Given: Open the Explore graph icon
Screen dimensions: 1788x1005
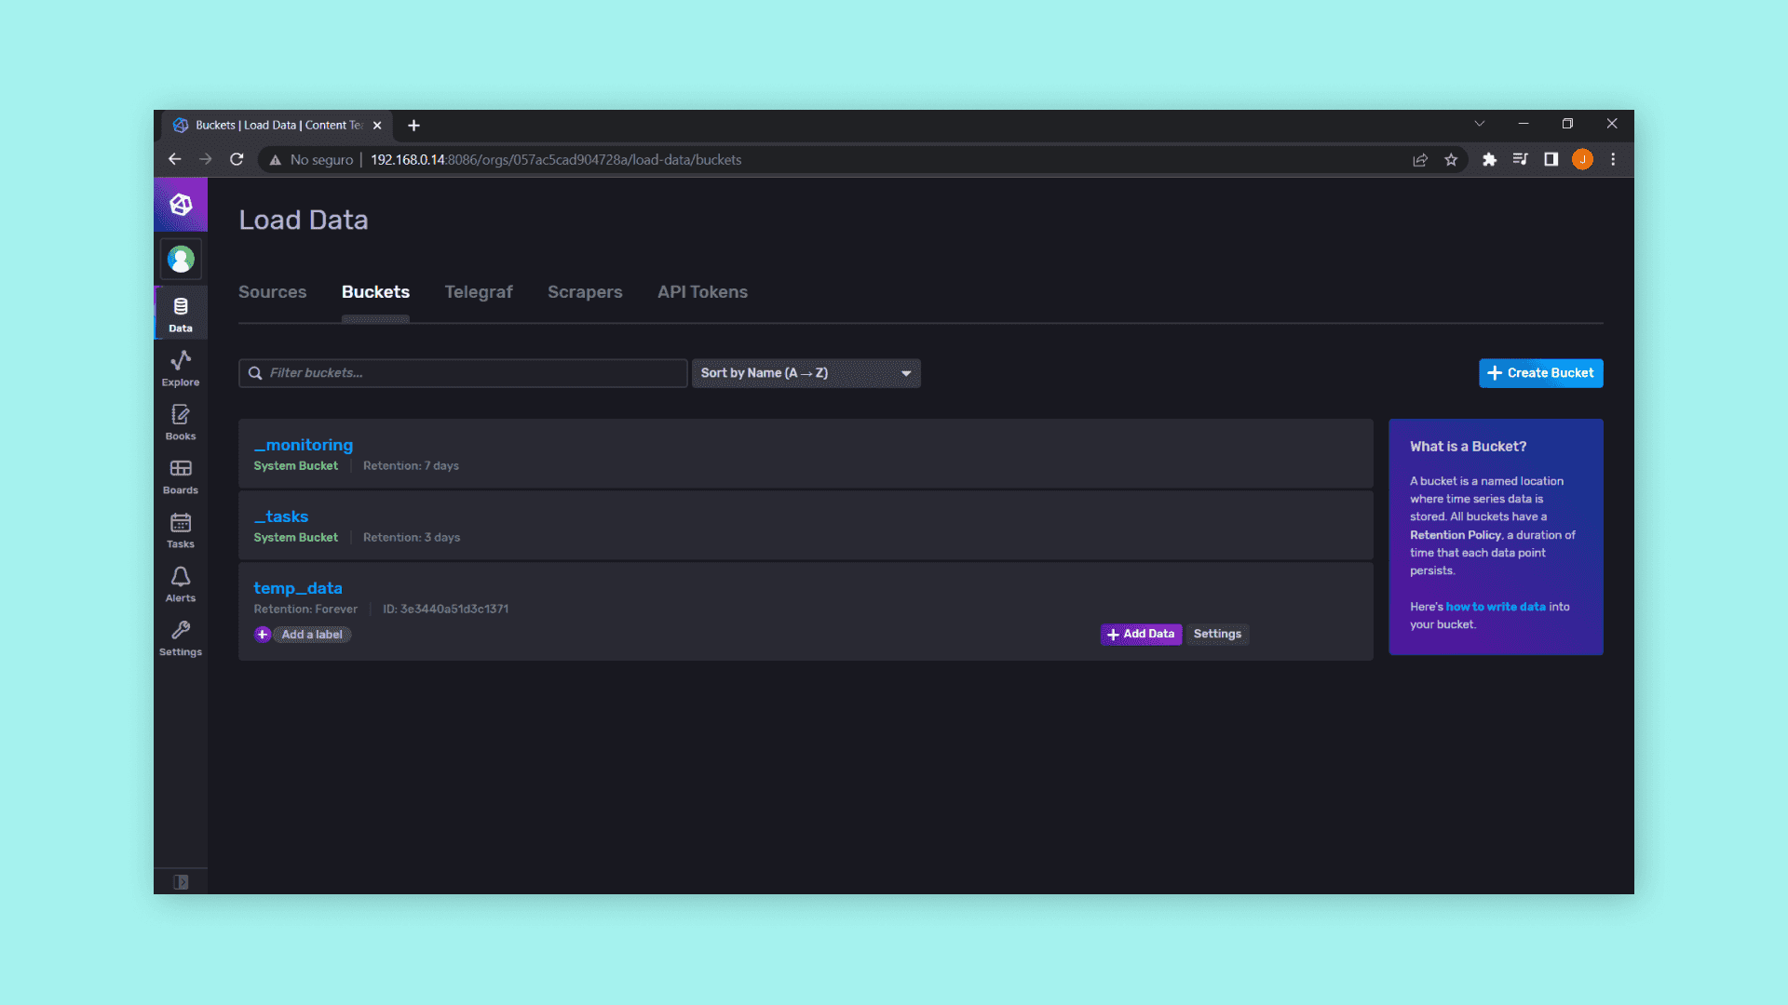Looking at the screenshot, I should pos(181,368).
